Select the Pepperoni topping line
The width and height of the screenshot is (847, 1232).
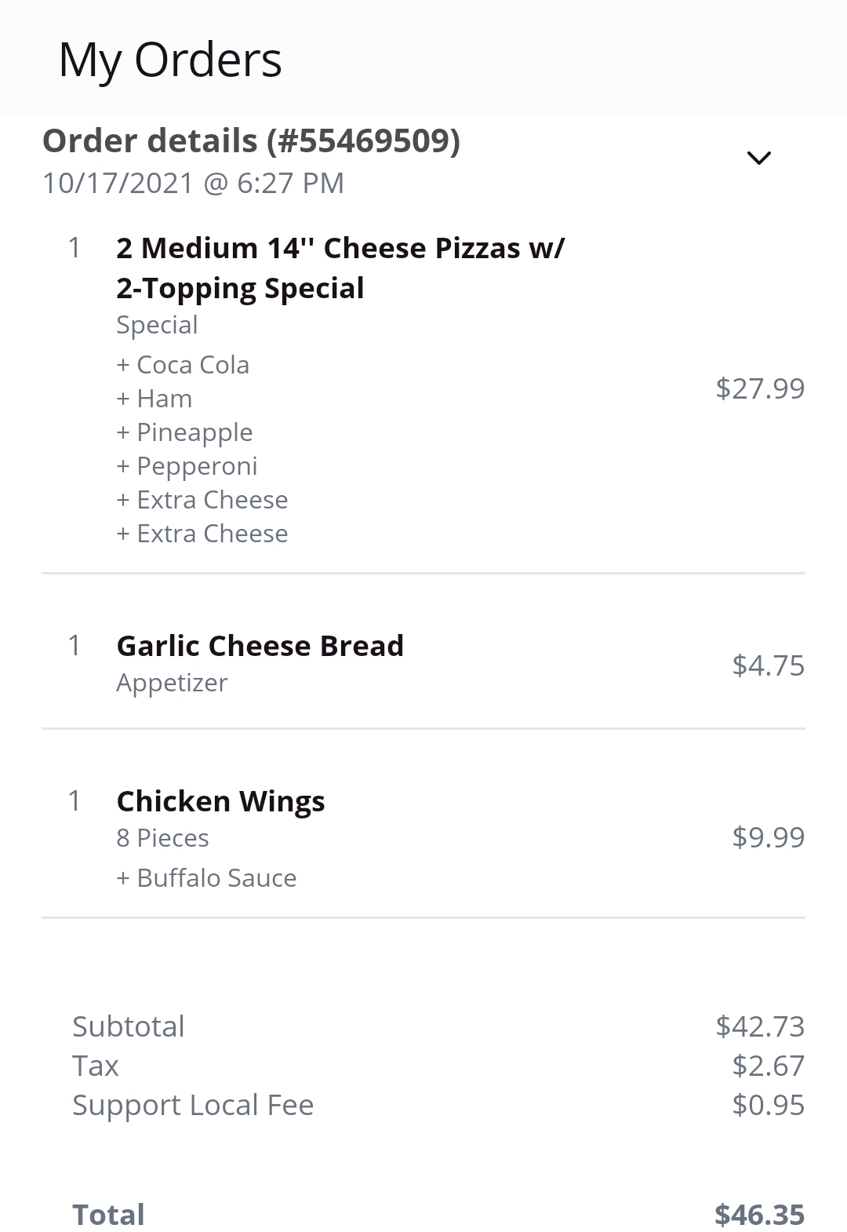187,466
